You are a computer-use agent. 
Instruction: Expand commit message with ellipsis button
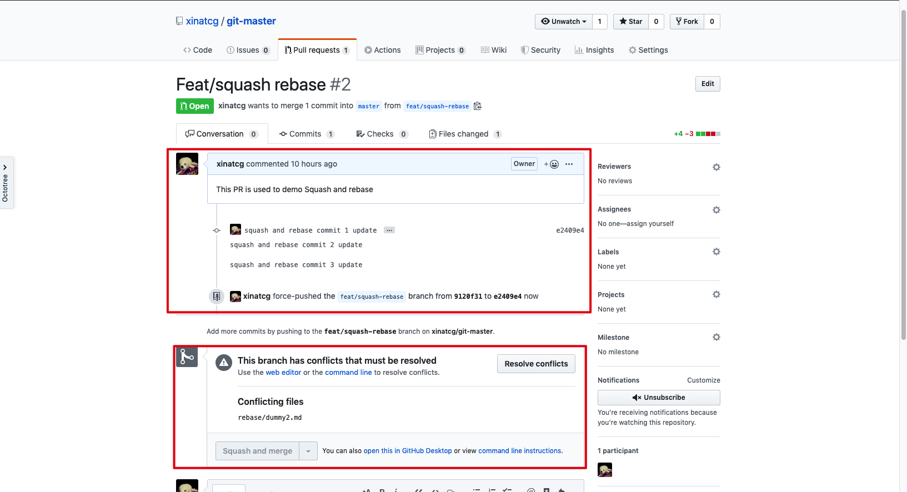tap(389, 230)
